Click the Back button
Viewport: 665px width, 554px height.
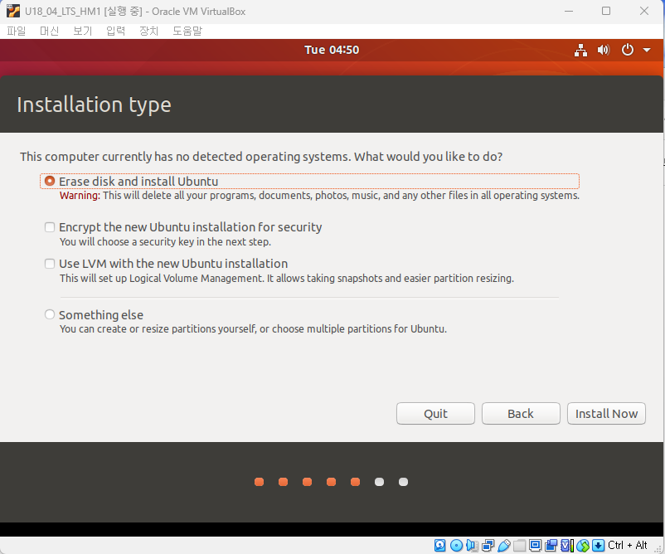(521, 414)
